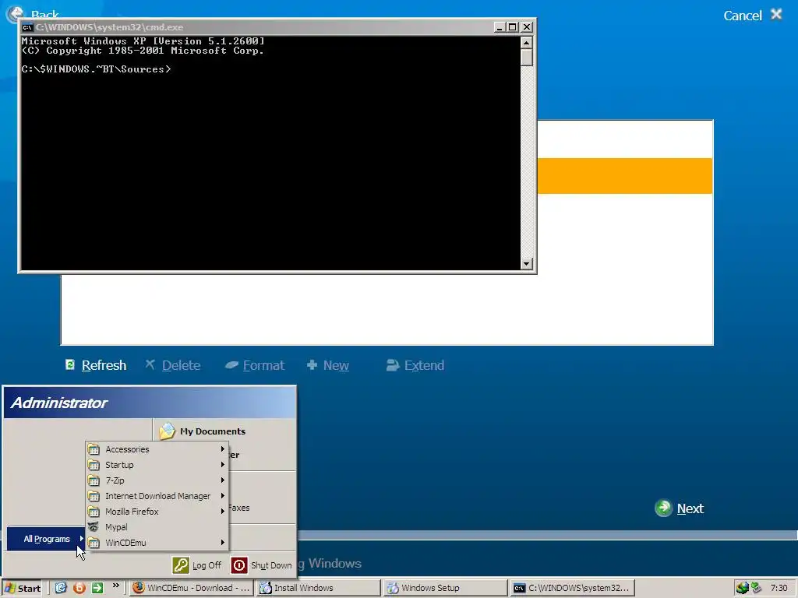Screen dimensions: 798x598
Task: Click the Mozilla Firefox folder icon
Action: point(94,512)
